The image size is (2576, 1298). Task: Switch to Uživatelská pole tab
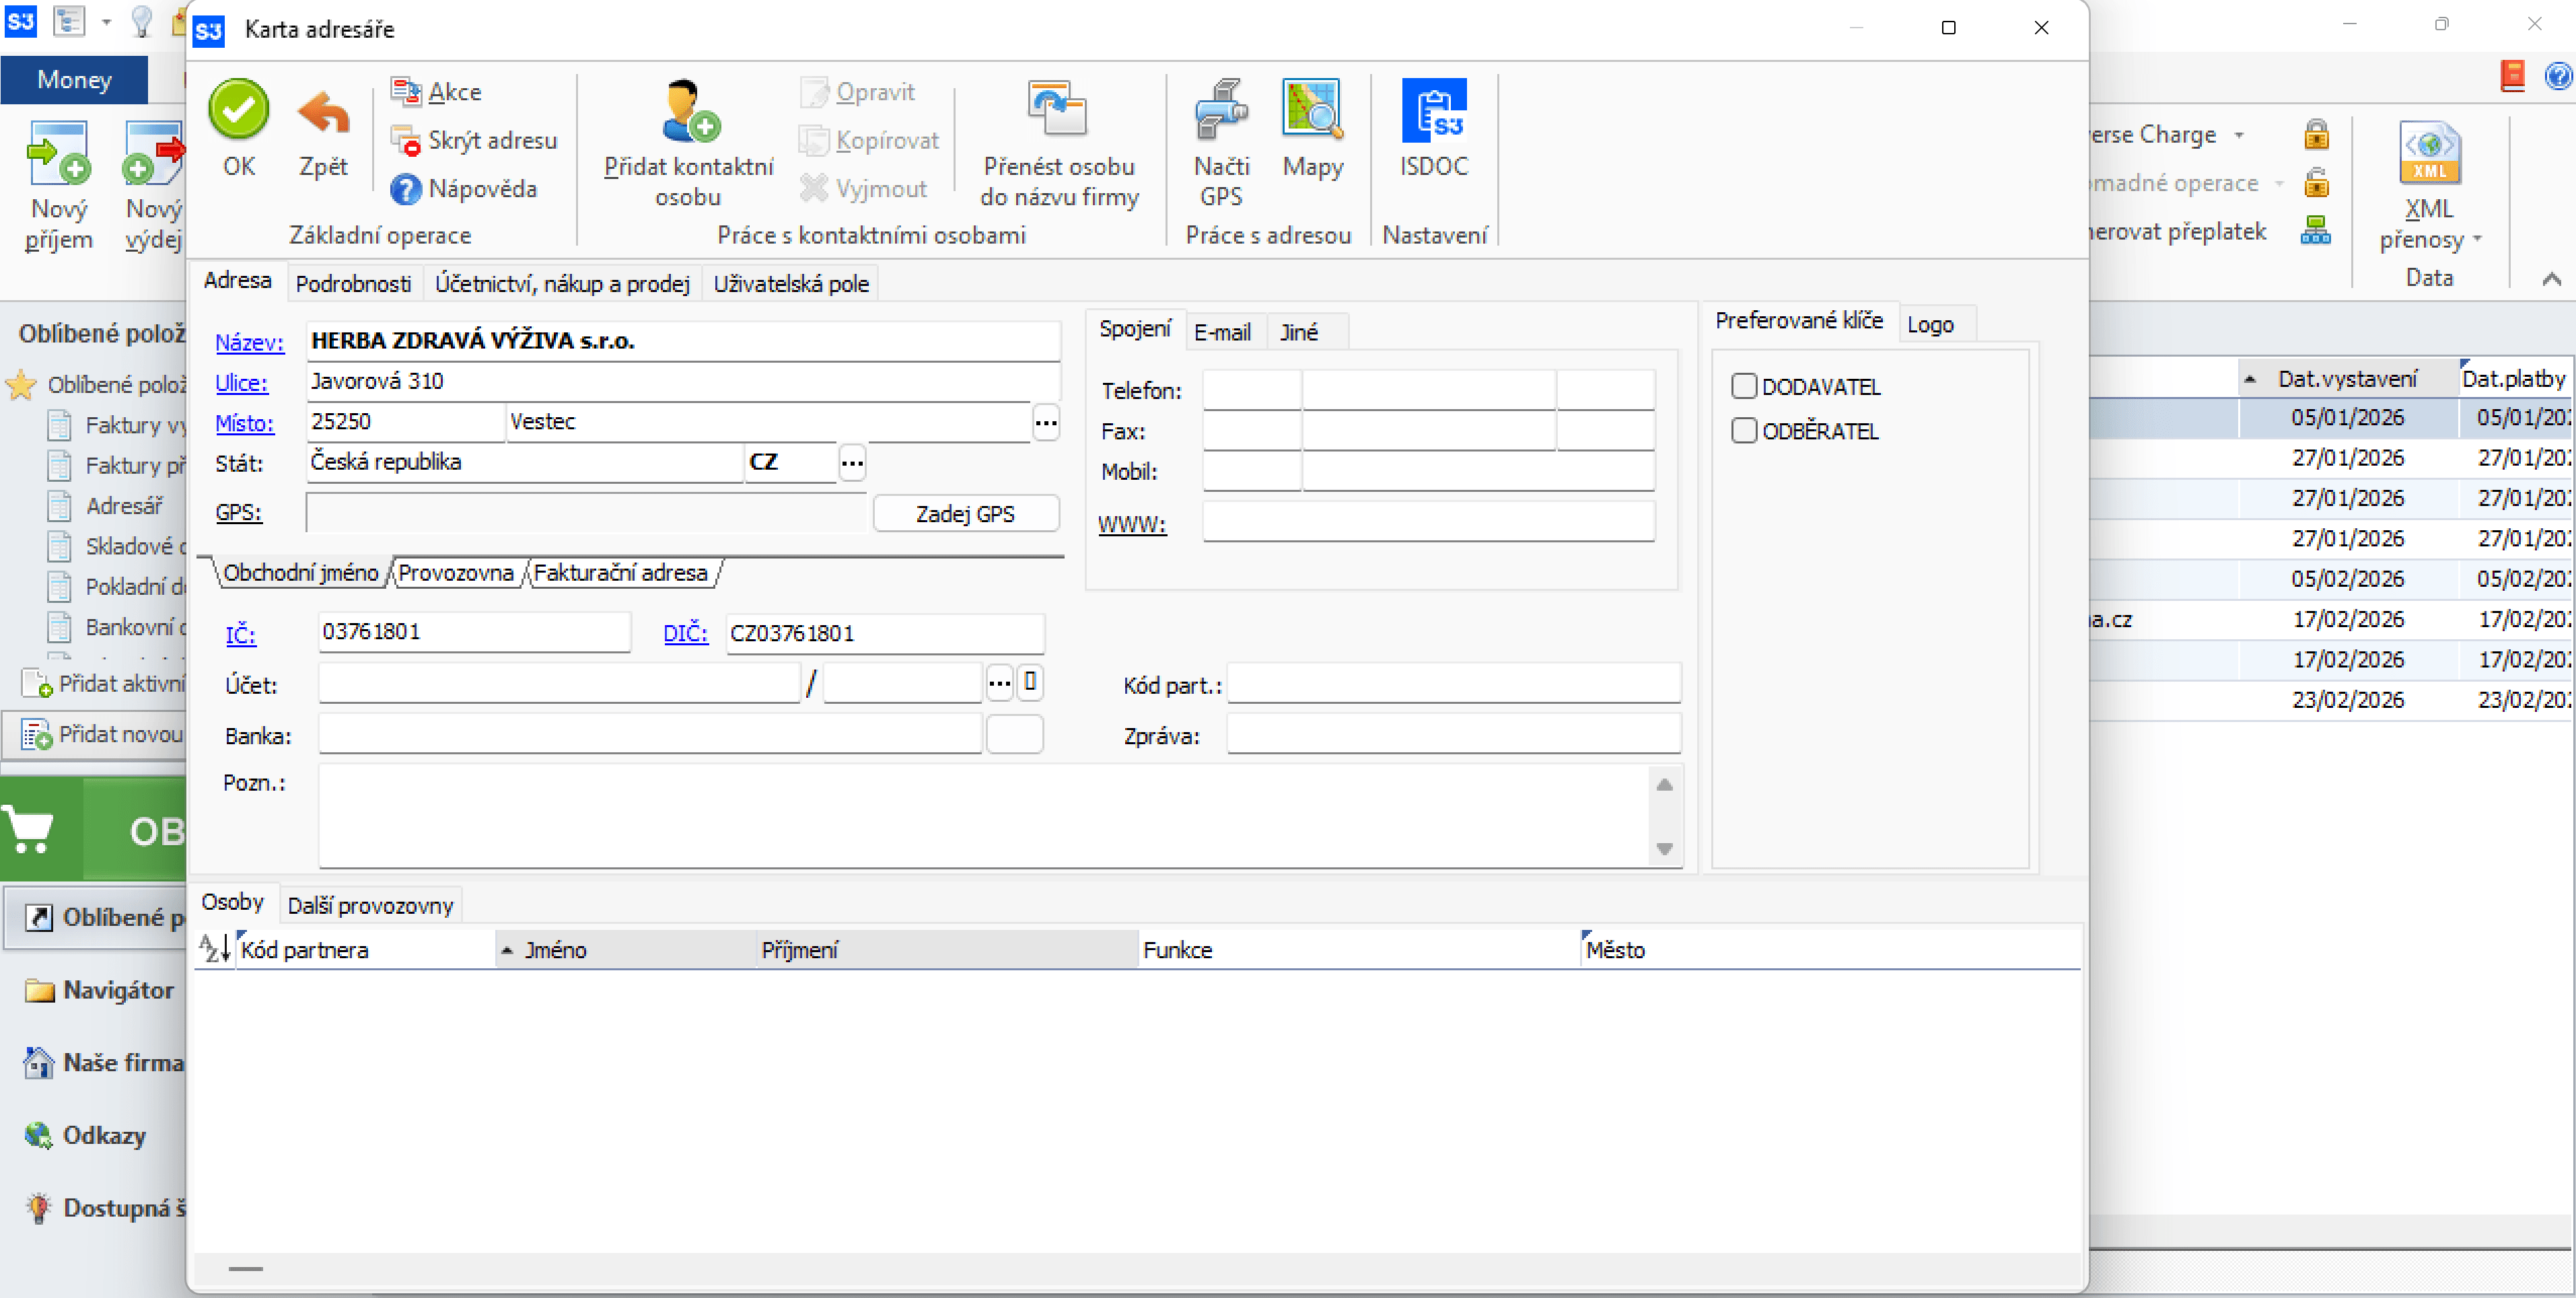pyautogui.click(x=790, y=284)
